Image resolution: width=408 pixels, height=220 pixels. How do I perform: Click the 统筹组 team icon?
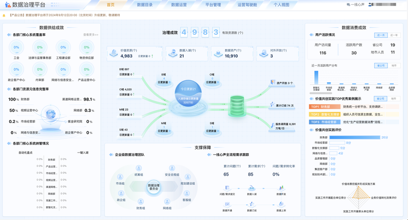[139, 168]
